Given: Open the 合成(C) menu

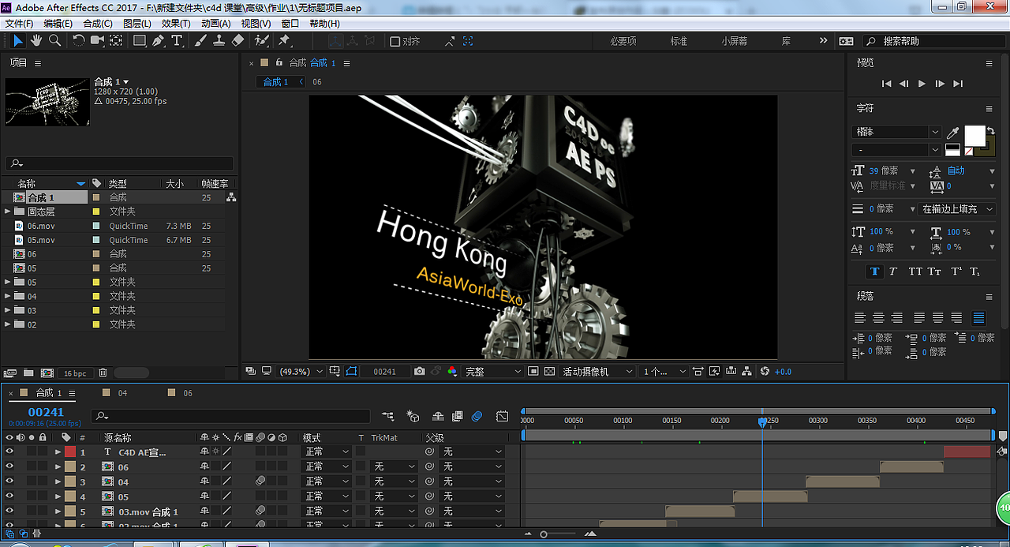Looking at the screenshot, I should coord(98,24).
